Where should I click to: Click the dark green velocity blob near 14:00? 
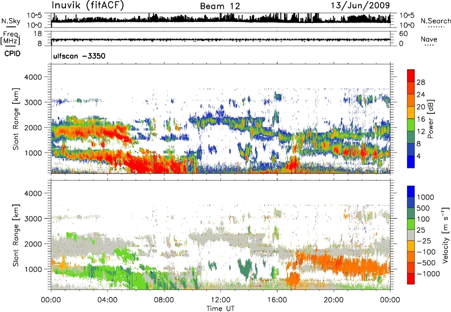(x=245, y=269)
